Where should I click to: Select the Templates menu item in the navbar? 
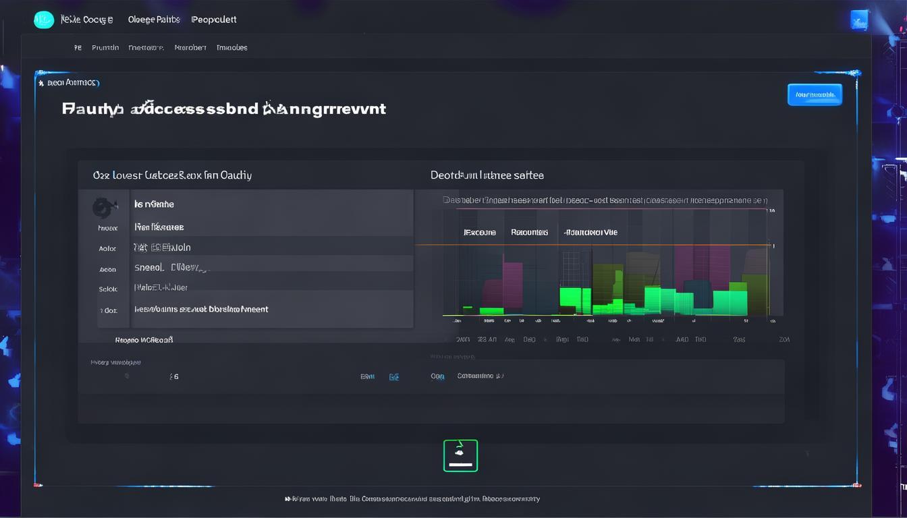(231, 47)
